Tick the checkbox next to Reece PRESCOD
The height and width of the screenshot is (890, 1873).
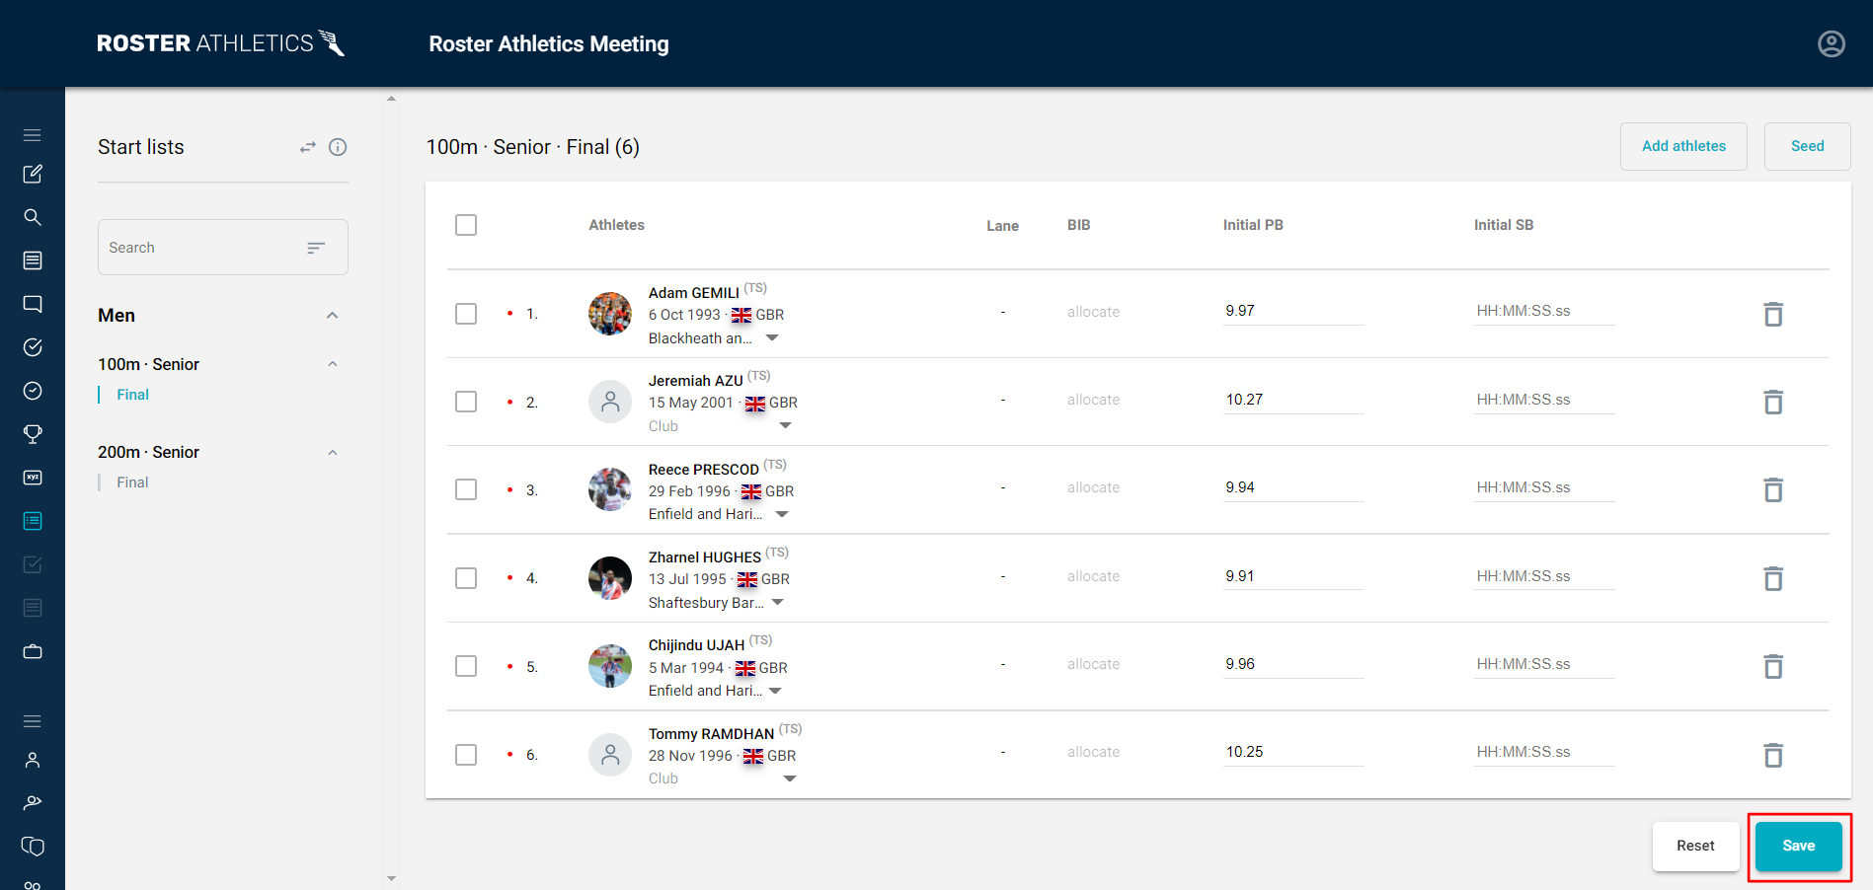coord(465,488)
